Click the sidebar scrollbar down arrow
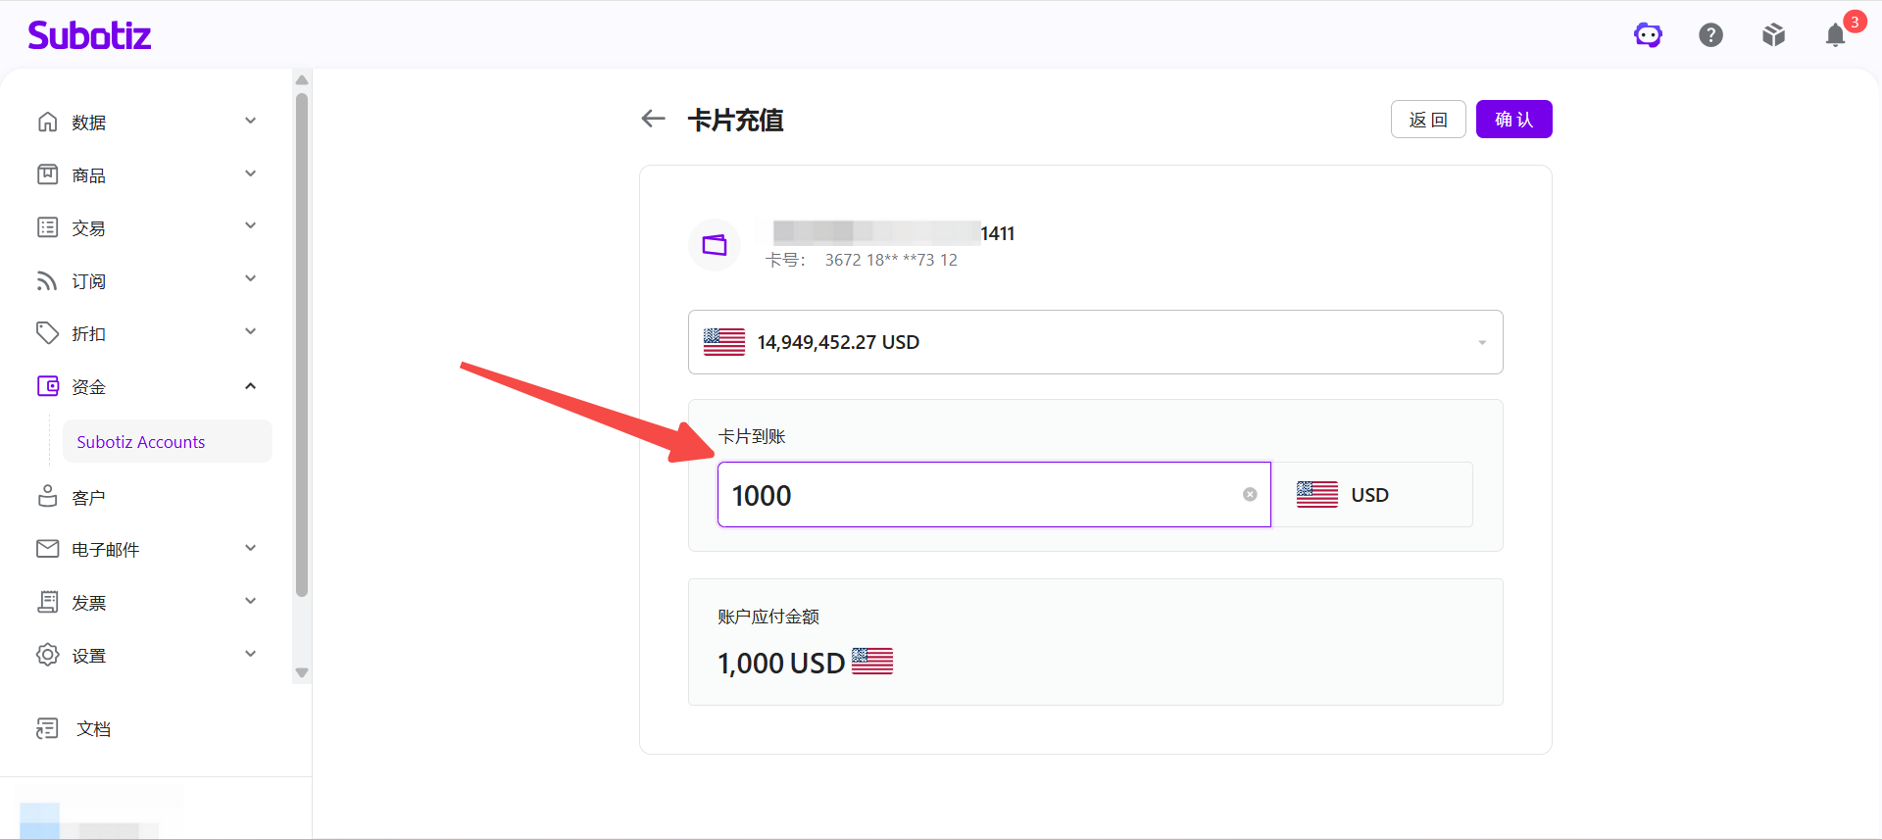This screenshot has height=840, width=1882. point(302,672)
